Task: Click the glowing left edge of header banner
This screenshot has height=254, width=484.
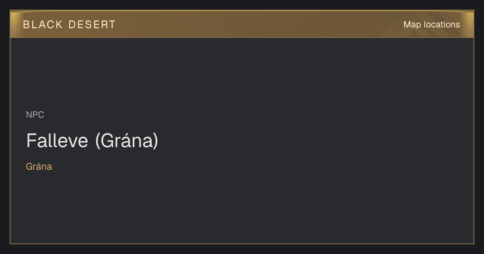Action: point(13,24)
